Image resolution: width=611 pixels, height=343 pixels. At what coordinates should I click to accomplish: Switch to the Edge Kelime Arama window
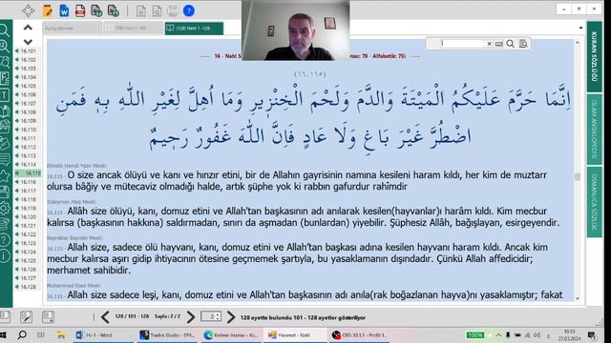(x=232, y=334)
